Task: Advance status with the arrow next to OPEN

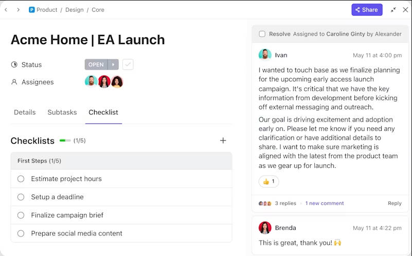Action: coord(113,65)
